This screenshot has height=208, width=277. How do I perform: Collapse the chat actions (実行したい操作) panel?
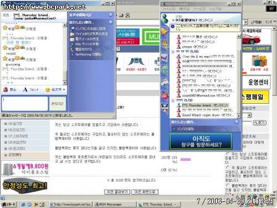coord(111,22)
